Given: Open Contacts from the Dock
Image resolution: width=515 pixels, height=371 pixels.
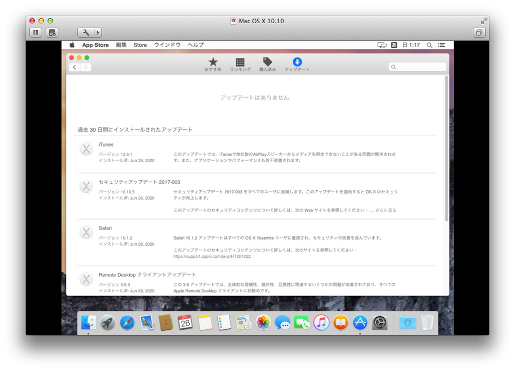Looking at the screenshot, I should click(x=166, y=323).
